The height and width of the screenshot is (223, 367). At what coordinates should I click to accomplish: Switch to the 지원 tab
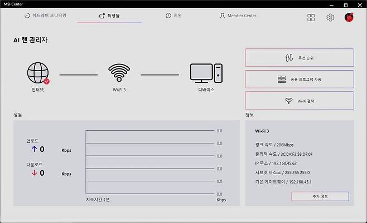175,16
